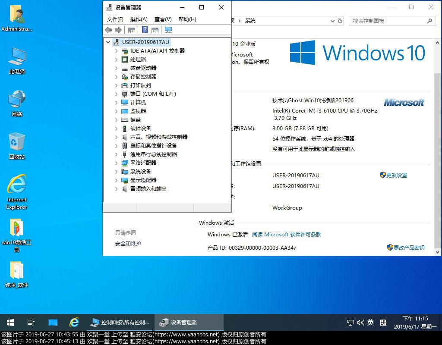Click 安全和维护 link in System window
The image size is (442, 345).
pyautogui.click(x=128, y=244)
